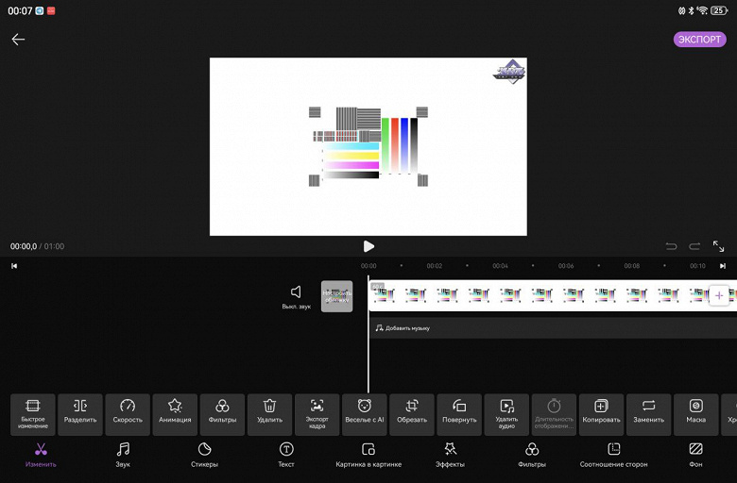Delete clip with Удалить

click(x=270, y=414)
